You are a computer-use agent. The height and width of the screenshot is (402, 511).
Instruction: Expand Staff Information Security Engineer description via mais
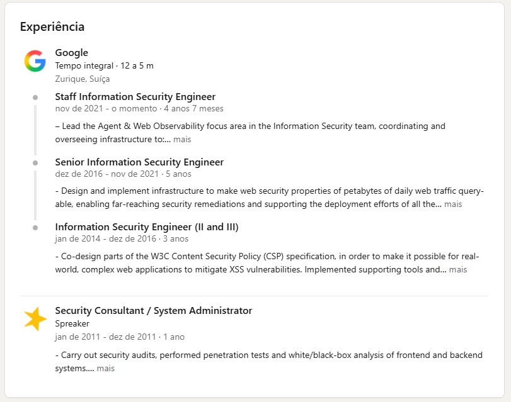[182, 139]
